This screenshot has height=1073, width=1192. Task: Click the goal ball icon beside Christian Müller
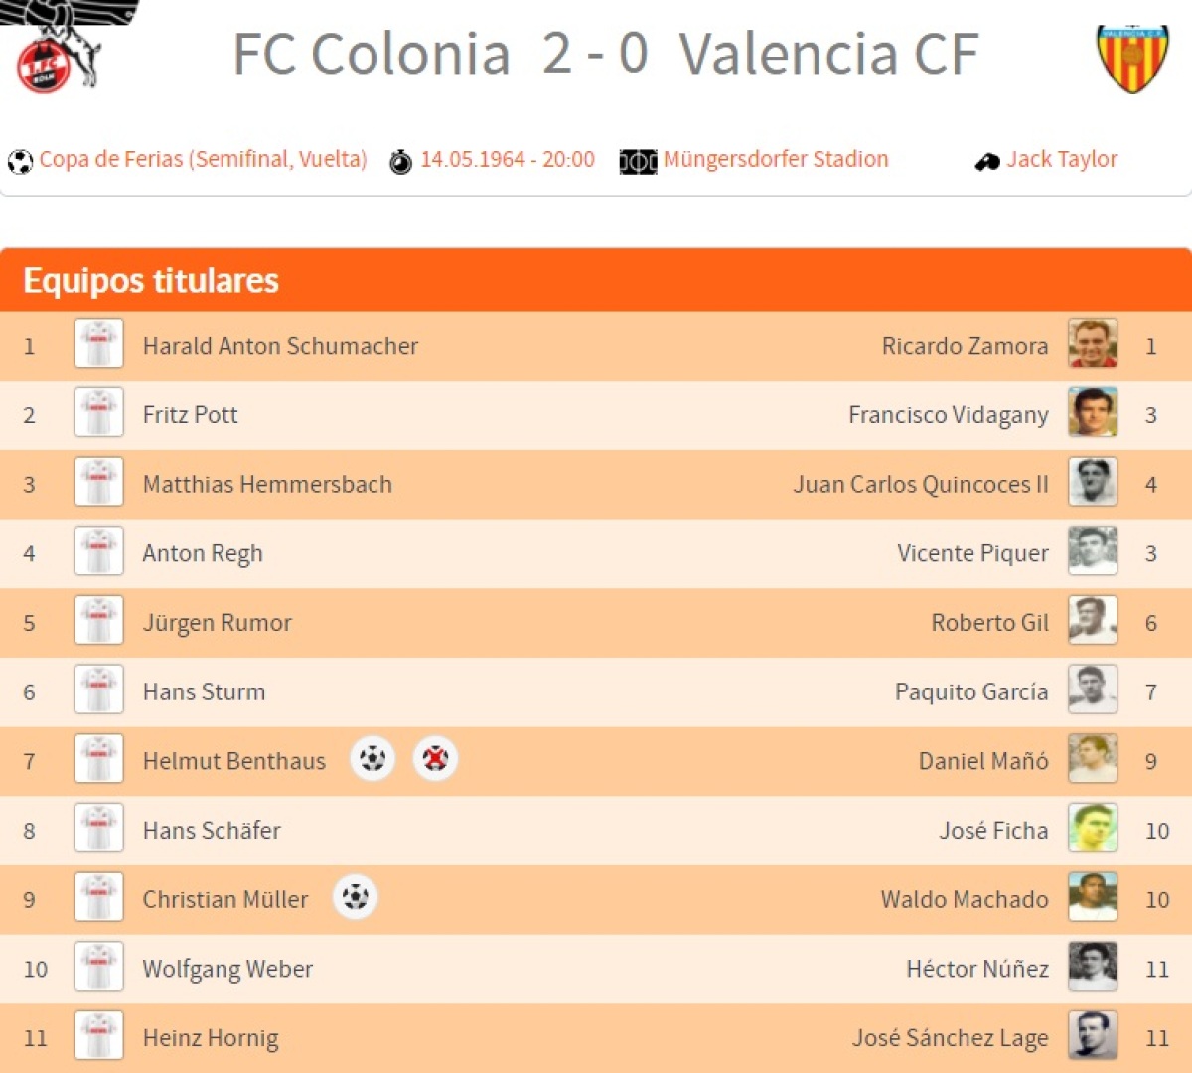pos(355,897)
